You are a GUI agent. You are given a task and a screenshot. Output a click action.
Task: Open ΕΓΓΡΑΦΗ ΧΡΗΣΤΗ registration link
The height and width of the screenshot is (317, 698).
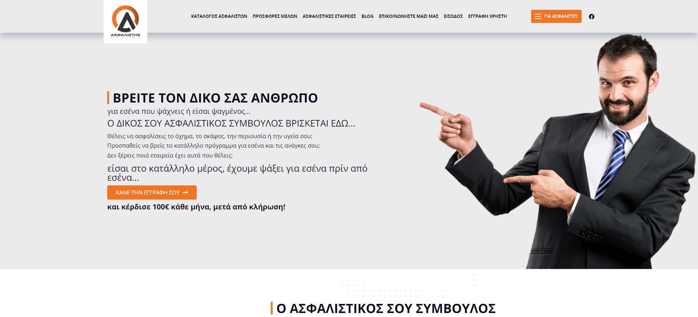(x=488, y=16)
